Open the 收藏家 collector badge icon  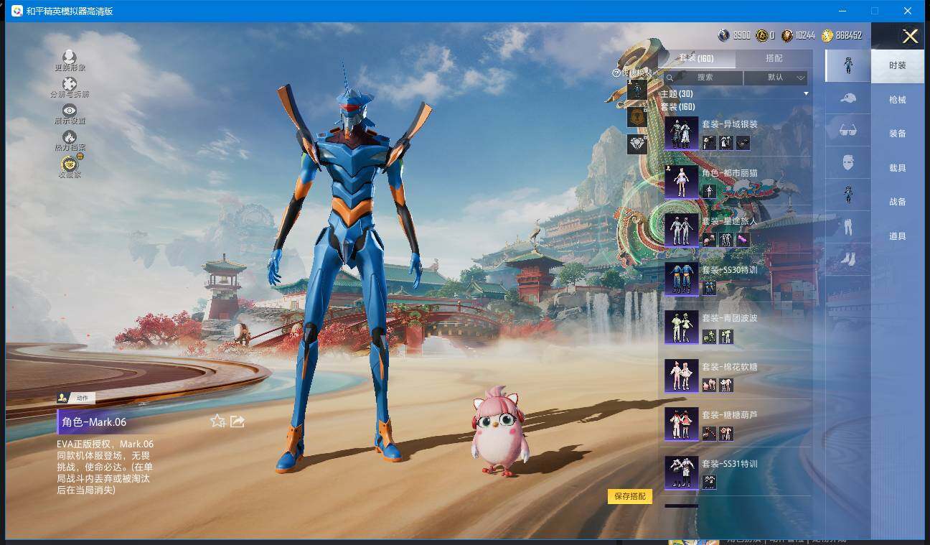70,164
